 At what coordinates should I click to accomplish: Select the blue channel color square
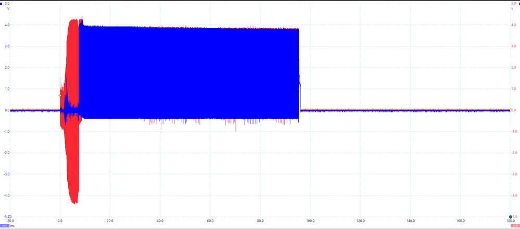click(x=2, y=3)
